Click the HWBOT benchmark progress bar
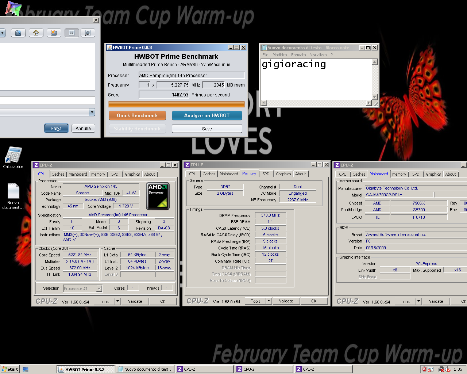 177,104
